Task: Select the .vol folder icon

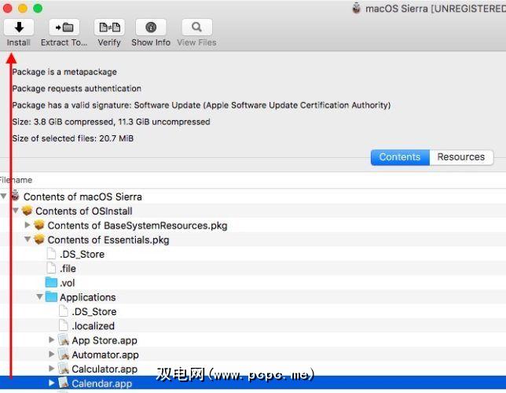Action: 51,282
